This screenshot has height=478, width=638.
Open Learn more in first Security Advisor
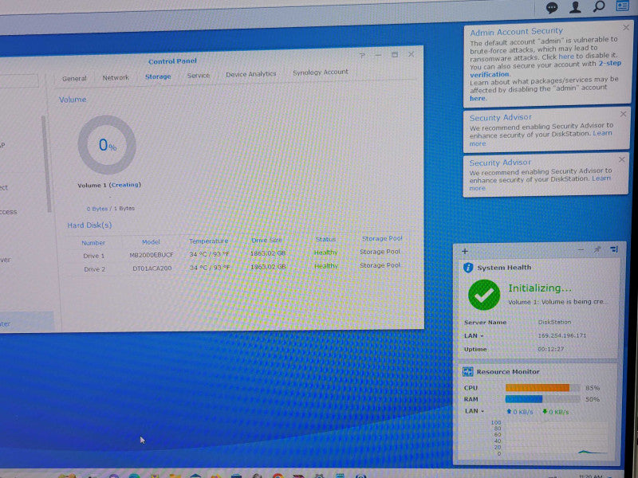tap(601, 133)
